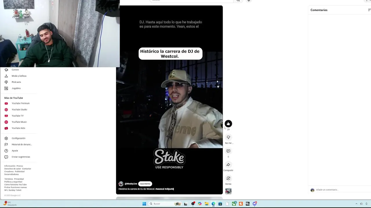371x208 pixels.
Task: Open the Publicidad footer link
Action: tap(20, 172)
